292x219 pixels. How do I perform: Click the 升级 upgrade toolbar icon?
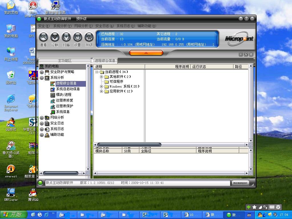(89, 37)
